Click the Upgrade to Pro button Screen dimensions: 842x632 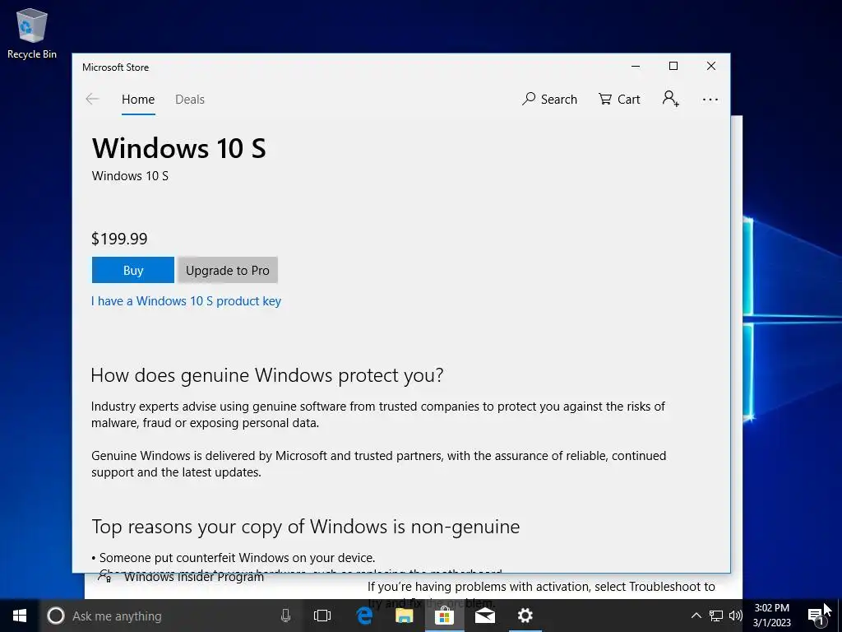click(228, 270)
